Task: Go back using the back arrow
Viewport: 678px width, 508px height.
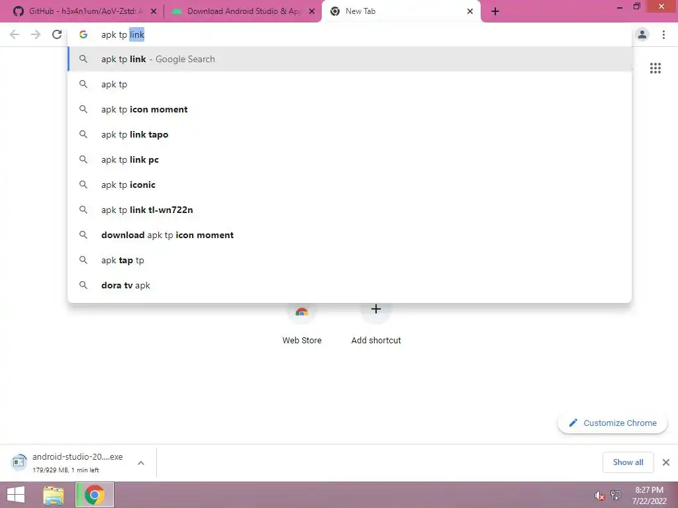Action: (15, 34)
